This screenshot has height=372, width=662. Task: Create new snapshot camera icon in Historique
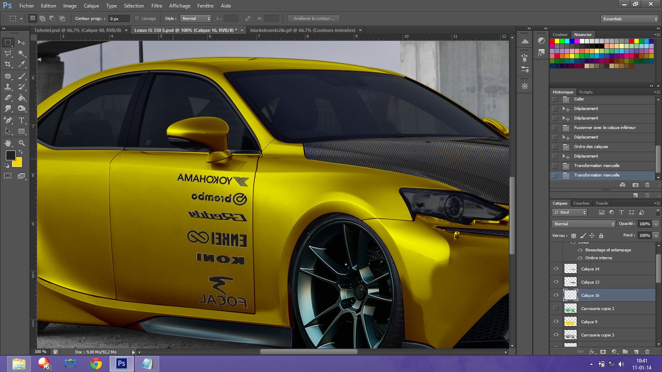(x=636, y=185)
